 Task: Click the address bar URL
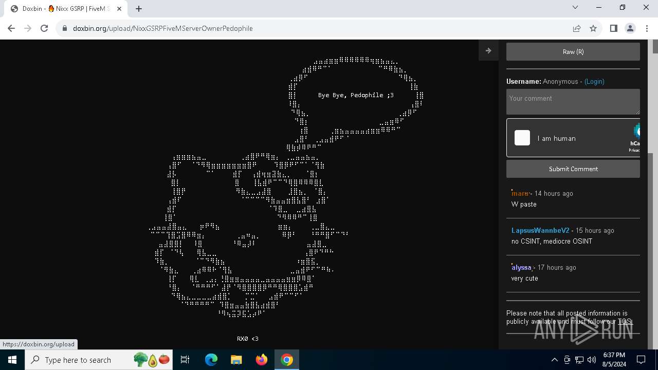[163, 28]
